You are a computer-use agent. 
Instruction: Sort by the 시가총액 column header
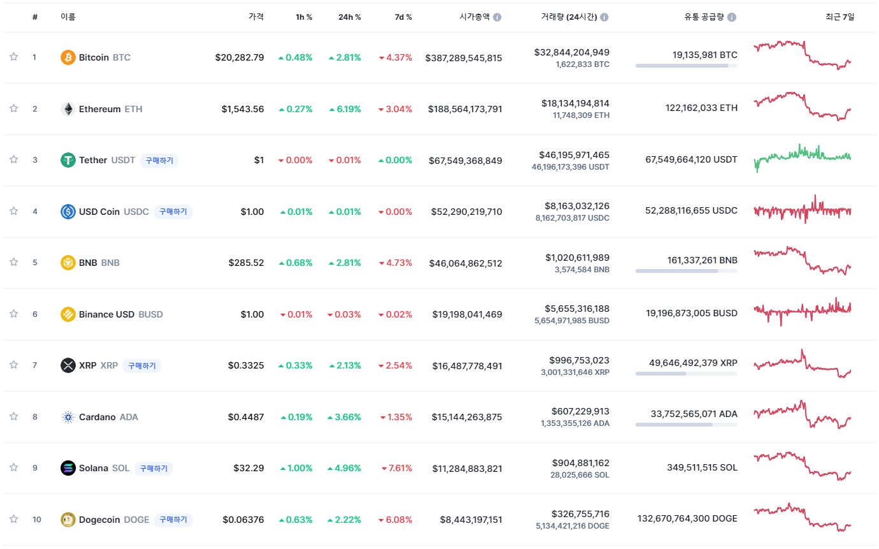tap(475, 17)
